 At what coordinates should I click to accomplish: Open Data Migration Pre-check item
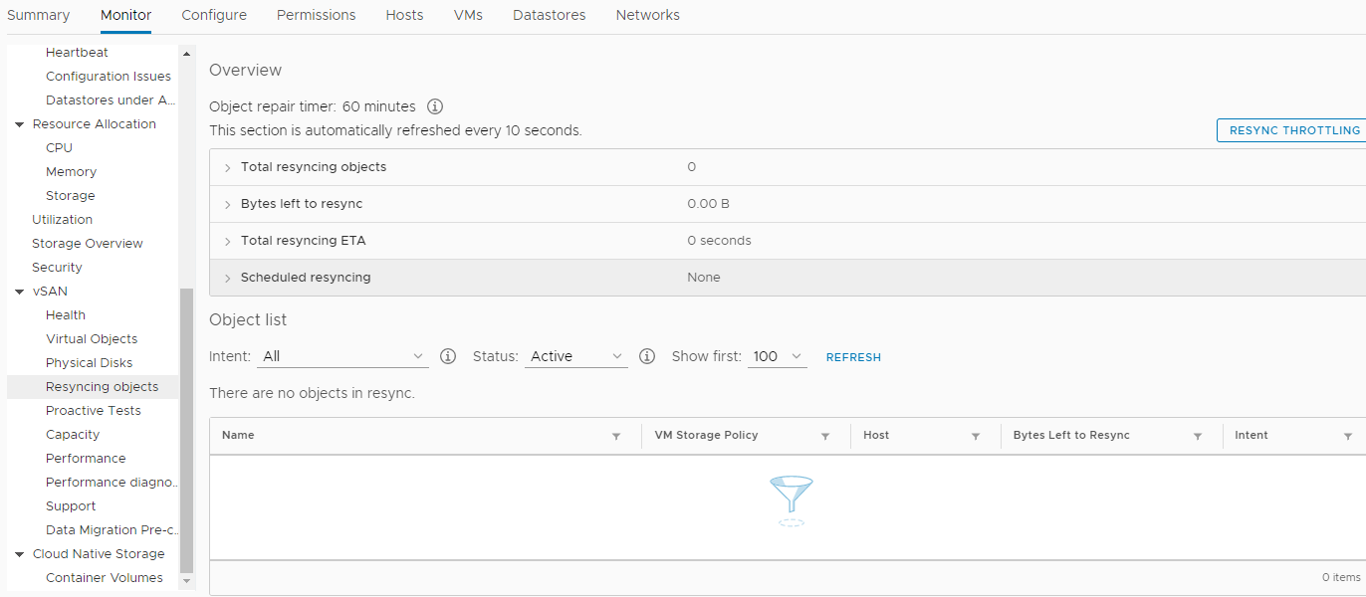pyautogui.click(x=112, y=530)
